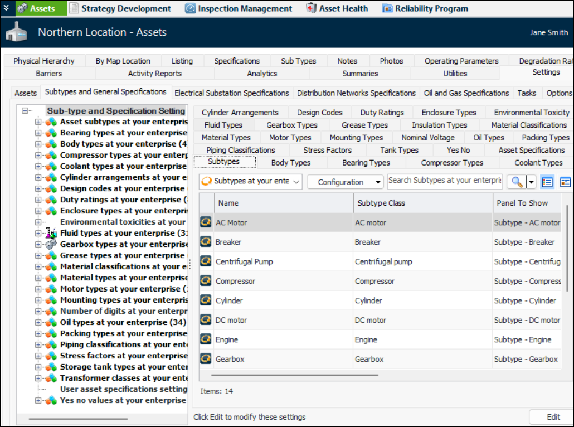Image resolution: width=574 pixels, height=427 pixels.
Task: Switch to the Motor Types tab
Action: pos(290,138)
